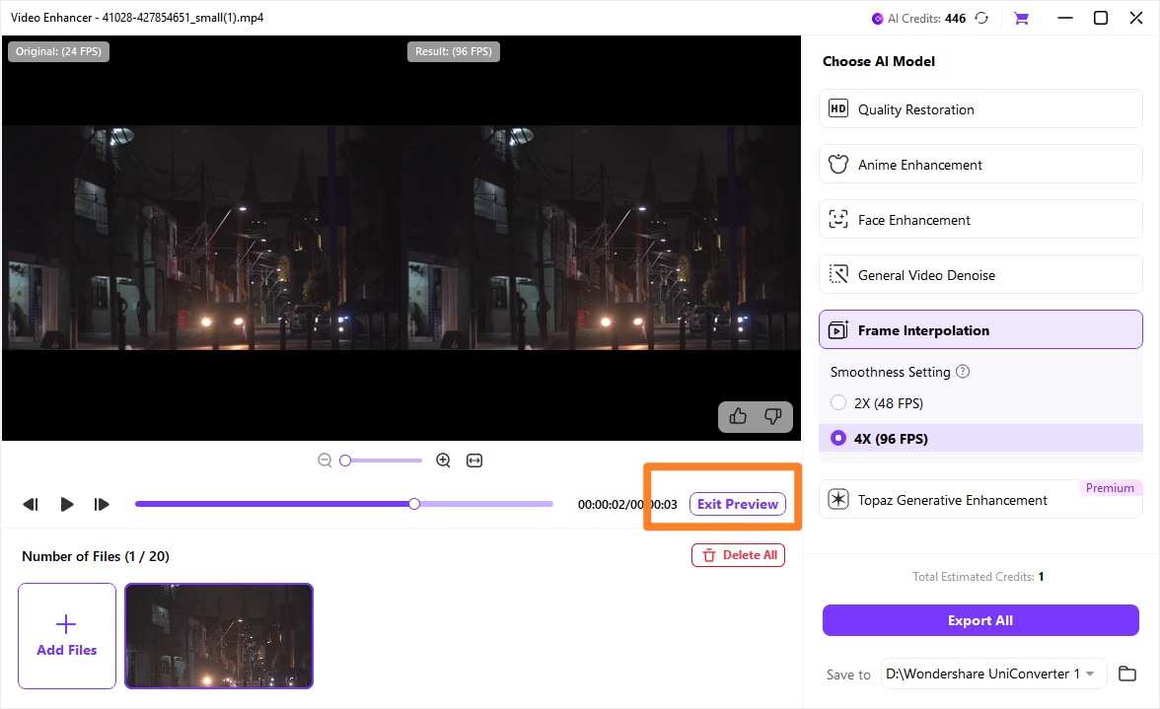Screen dimensions: 1160x709
Task: Refresh the AI Credits count
Action: click(981, 18)
